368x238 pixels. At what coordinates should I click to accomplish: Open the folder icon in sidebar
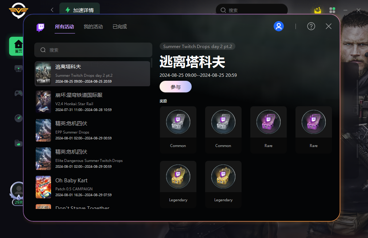pyautogui.click(x=19, y=143)
